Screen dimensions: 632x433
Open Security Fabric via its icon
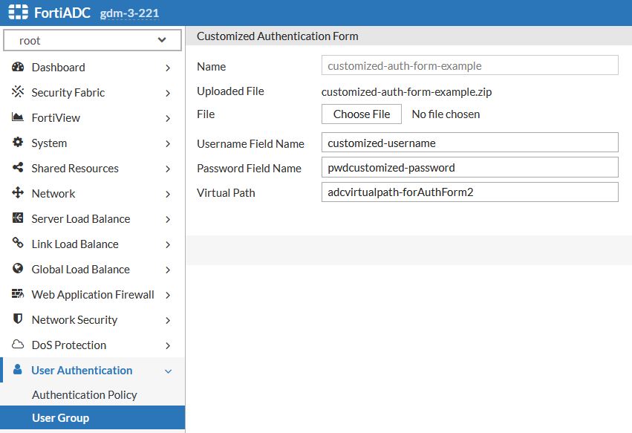click(17, 92)
